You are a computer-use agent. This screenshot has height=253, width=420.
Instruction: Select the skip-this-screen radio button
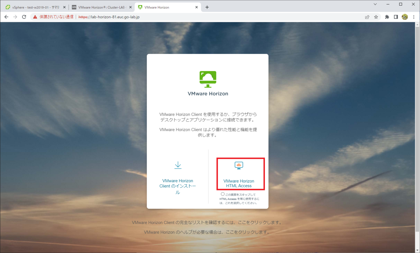point(223,194)
